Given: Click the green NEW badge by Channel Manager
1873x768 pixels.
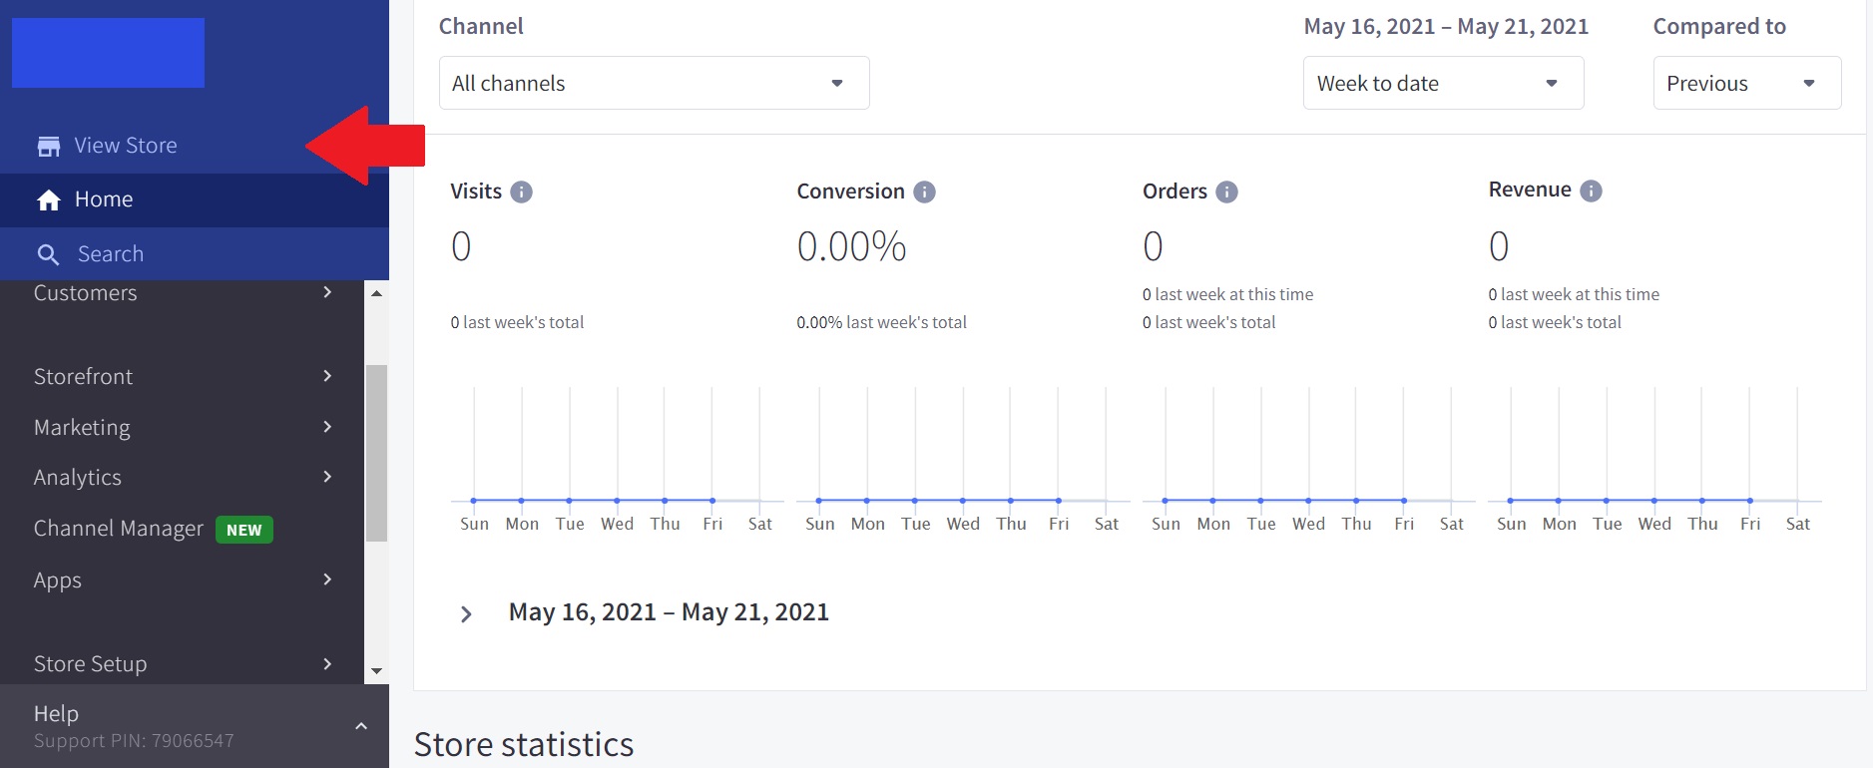Looking at the screenshot, I should pos(244,530).
